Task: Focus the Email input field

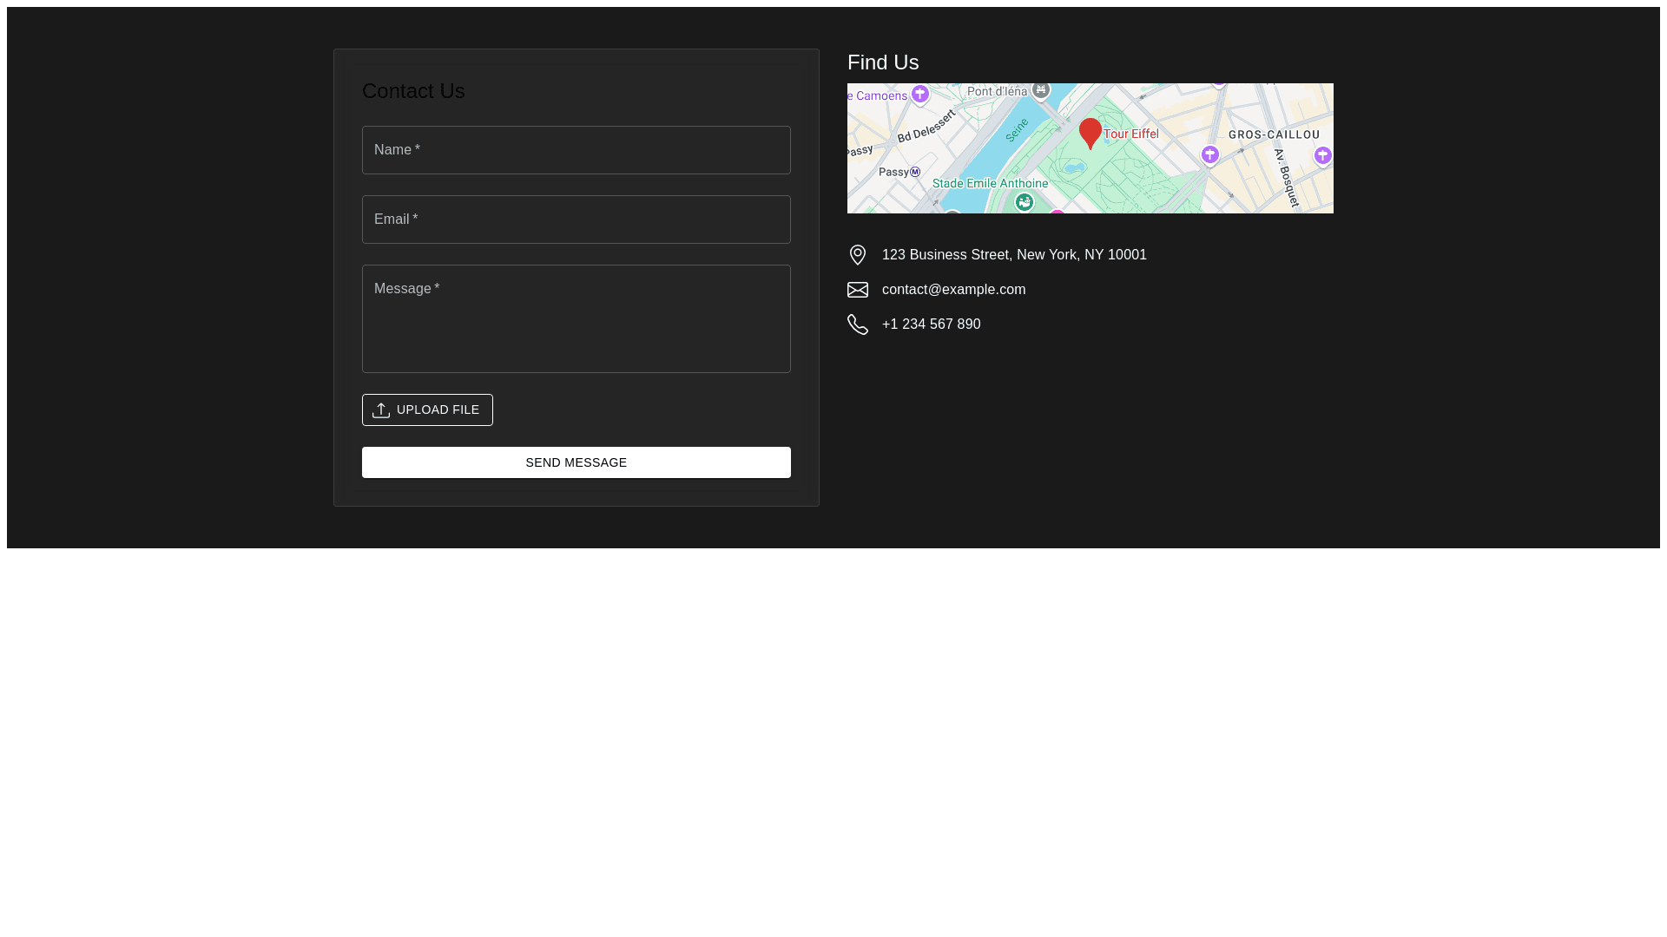Action: [576, 220]
